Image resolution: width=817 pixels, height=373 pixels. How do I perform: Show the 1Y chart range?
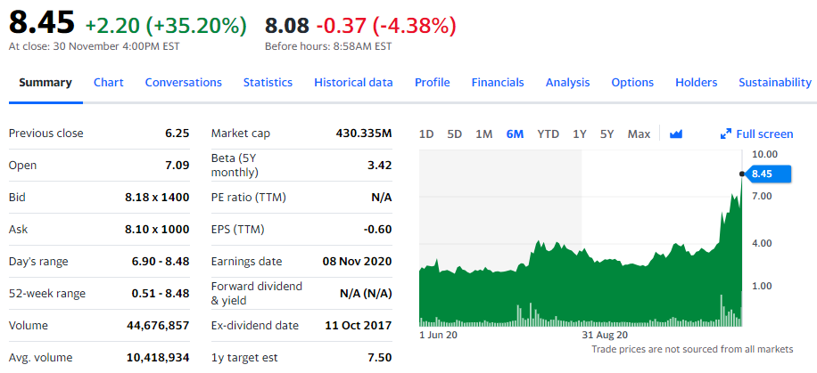(x=580, y=134)
